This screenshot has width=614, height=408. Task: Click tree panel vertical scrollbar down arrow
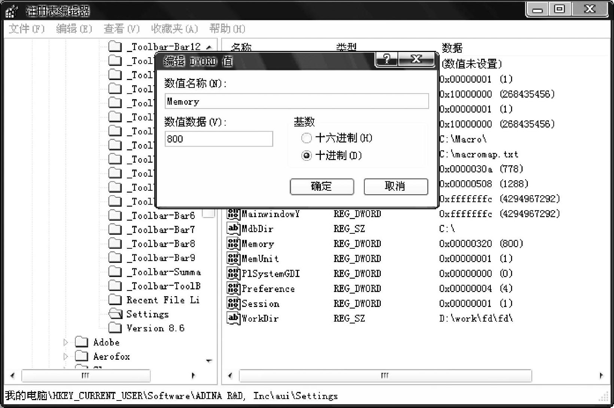[209, 361]
